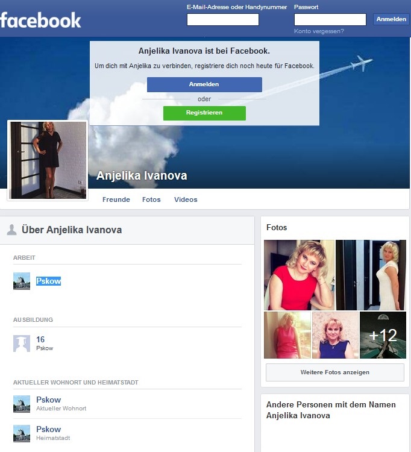Open the photo of woman in blue top
This screenshot has width=411, height=452.
pos(335,335)
